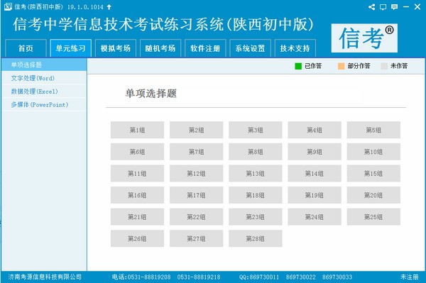Open question group 第1组
The width and height of the screenshot is (426, 283).
137,130
